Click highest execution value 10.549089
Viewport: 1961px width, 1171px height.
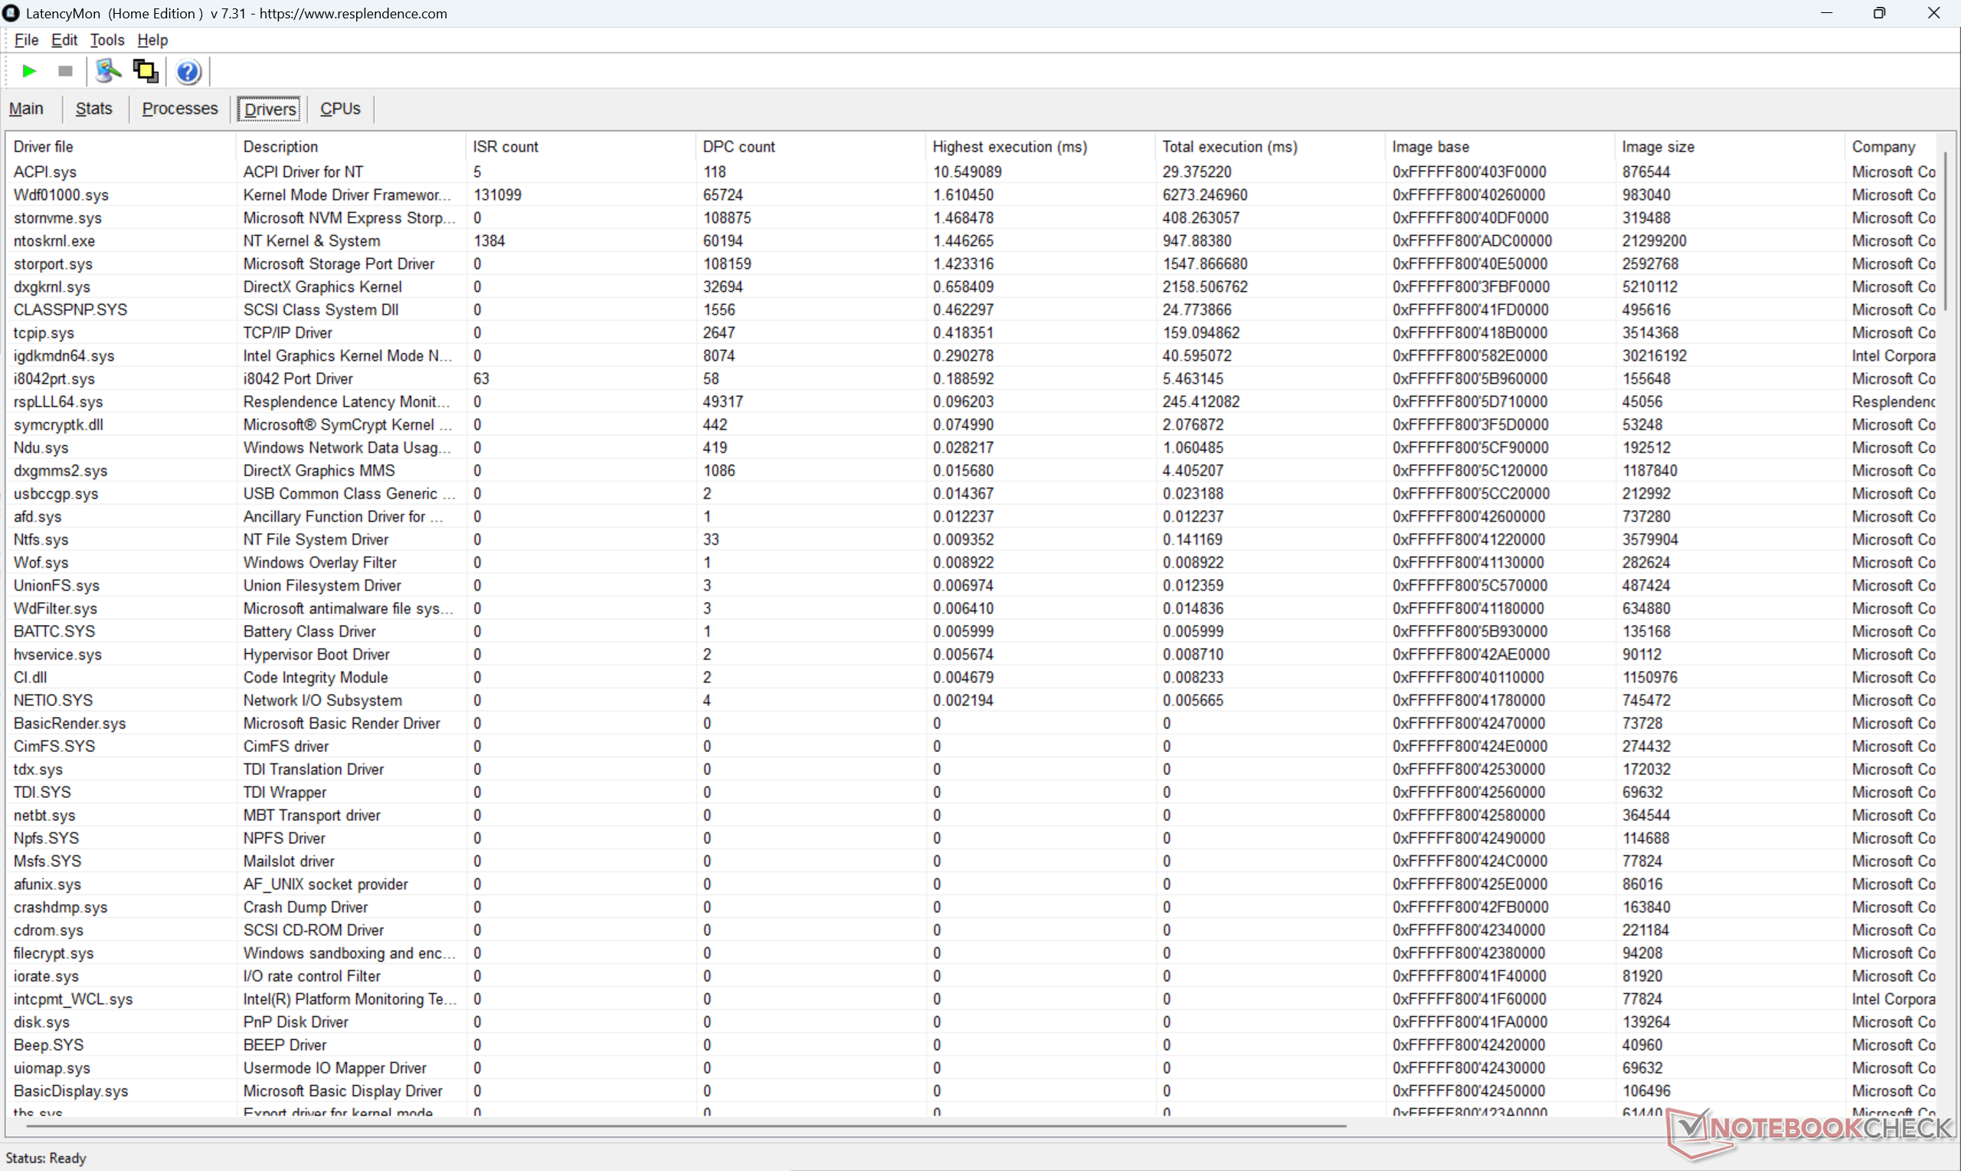click(x=967, y=172)
